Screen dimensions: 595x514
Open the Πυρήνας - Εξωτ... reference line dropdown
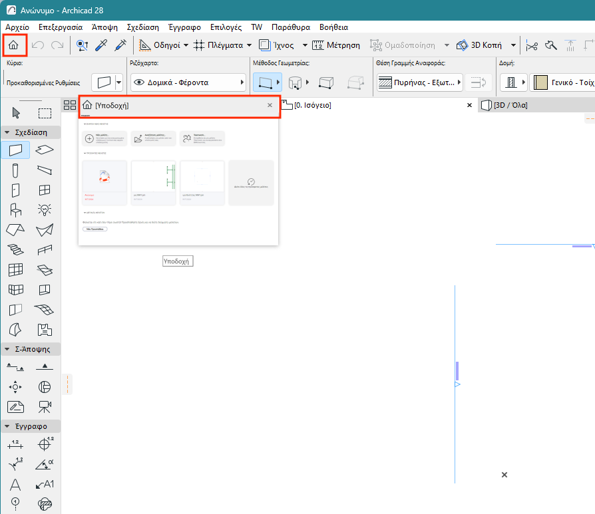[420, 82]
